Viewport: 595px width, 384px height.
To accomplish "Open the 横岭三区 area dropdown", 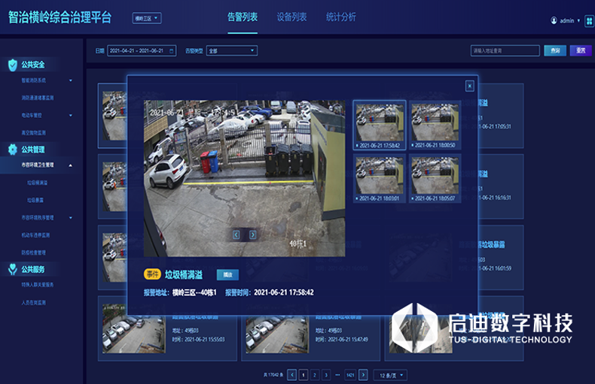I will click(147, 18).
